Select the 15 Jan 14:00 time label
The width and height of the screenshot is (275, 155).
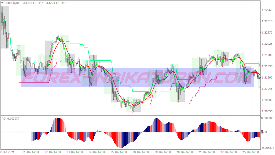click(119, 152)
